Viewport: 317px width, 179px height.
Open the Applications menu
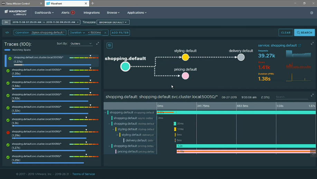click(x=137, y=12)
